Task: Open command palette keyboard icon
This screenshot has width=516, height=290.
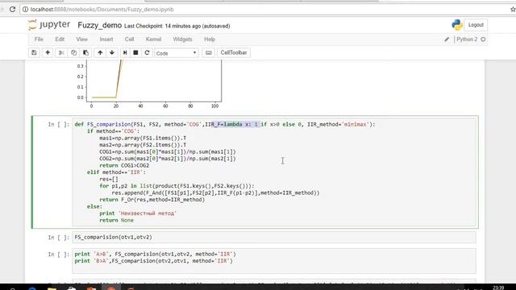Action: click(209, 52)
